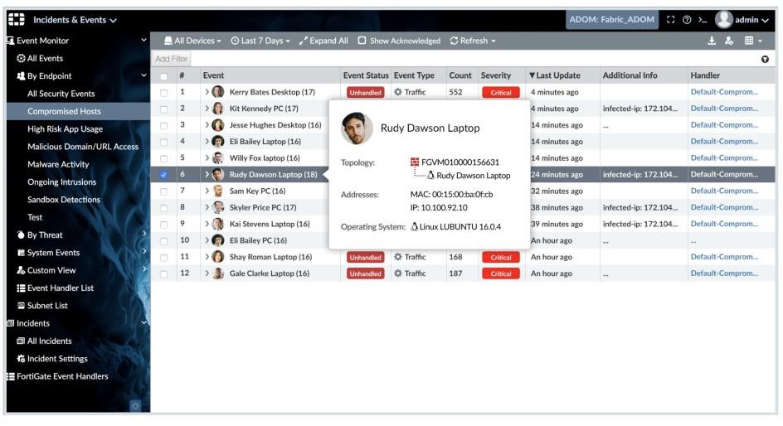The height and width of the screenshot is (426, 783).
Task: Click the Expand All button
Action: (323, 41)
